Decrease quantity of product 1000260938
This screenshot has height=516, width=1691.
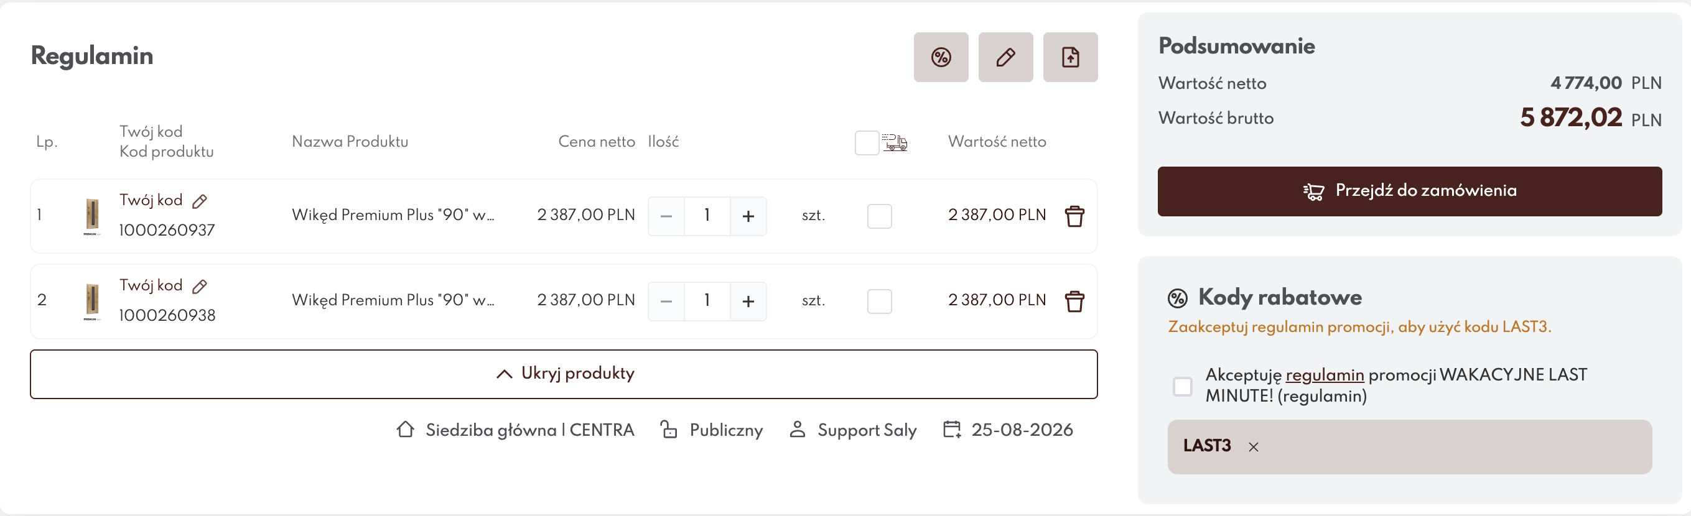pos(666,301)
